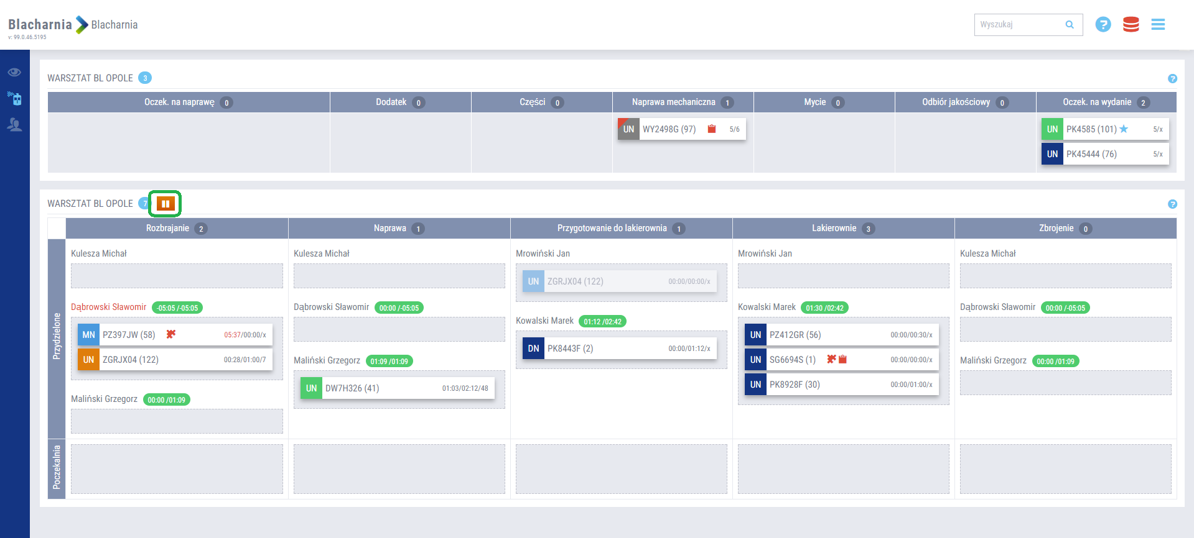Click the red clipboard icon on WY2498G card
The height and width of the screenshot is (538, 1194).
click(x=712, y=129)
